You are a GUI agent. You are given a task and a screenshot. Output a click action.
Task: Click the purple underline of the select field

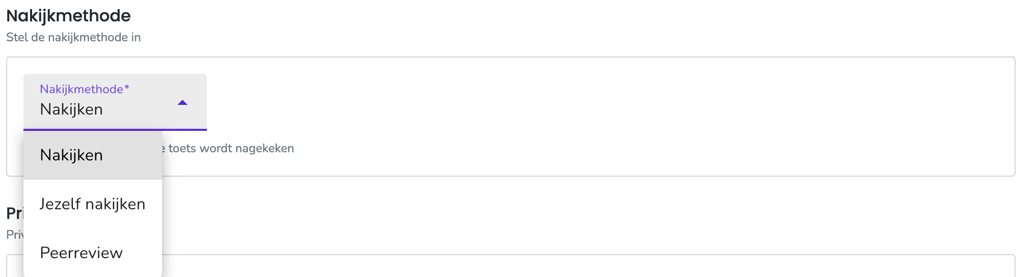coord(115,130)
